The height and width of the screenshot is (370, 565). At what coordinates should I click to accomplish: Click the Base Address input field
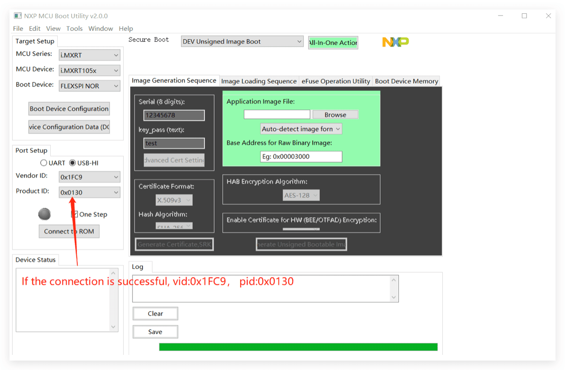point(301,157)
